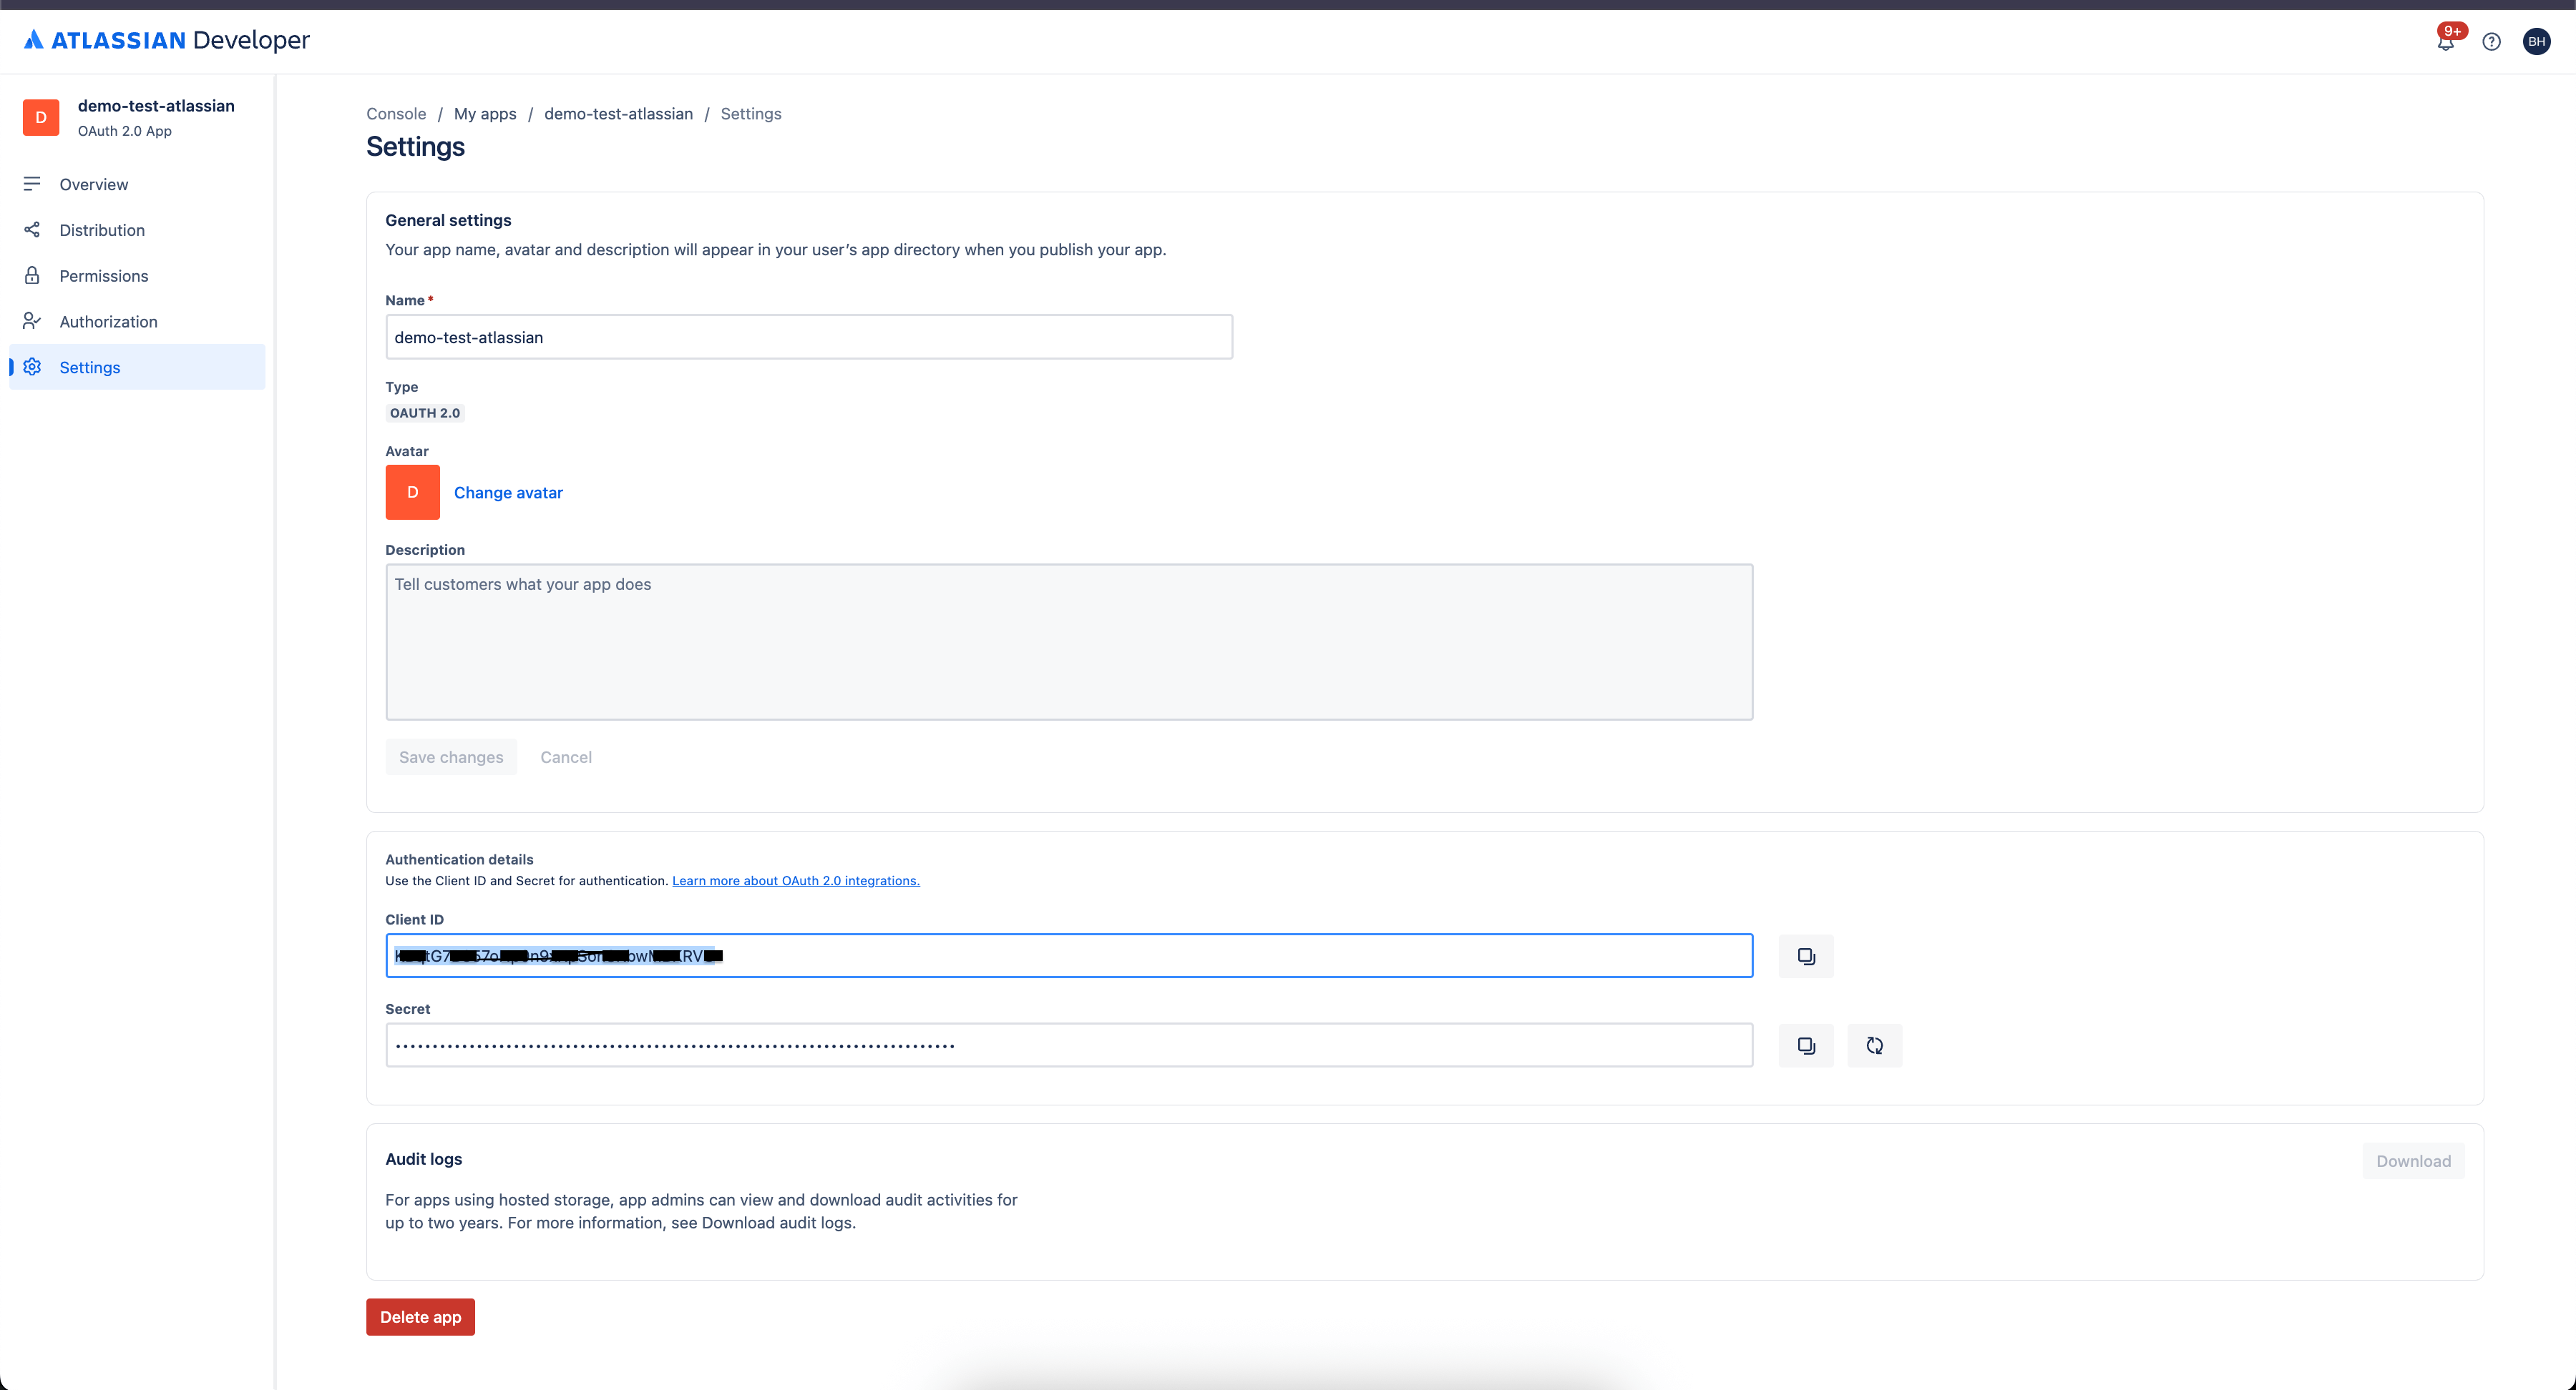This screenshot has width=2576, height=1390.
Task: Copy the Secret value
Action: (1806, 1045)
